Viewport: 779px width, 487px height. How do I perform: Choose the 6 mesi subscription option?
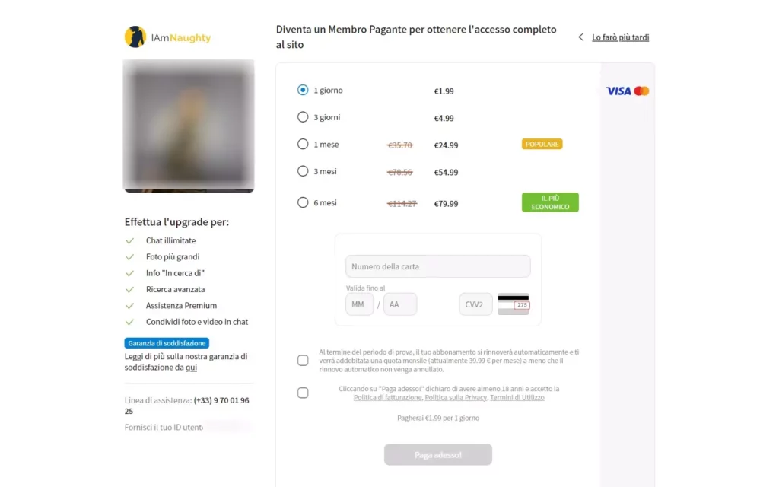coord(303,202)
